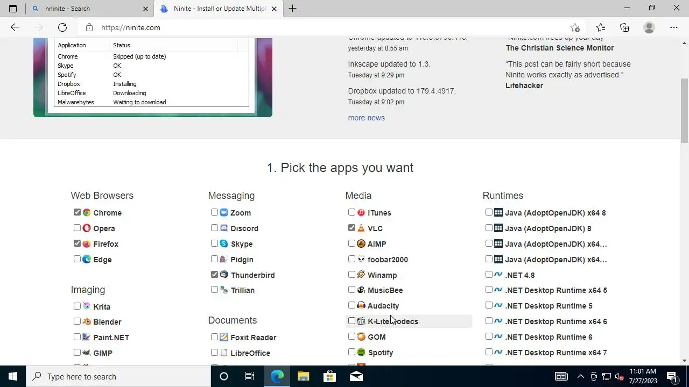Open Task View on taskbar

(x=250, y=376)
